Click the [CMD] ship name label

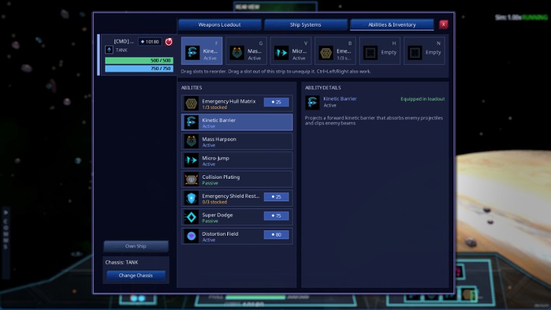(x=124, y=41)
